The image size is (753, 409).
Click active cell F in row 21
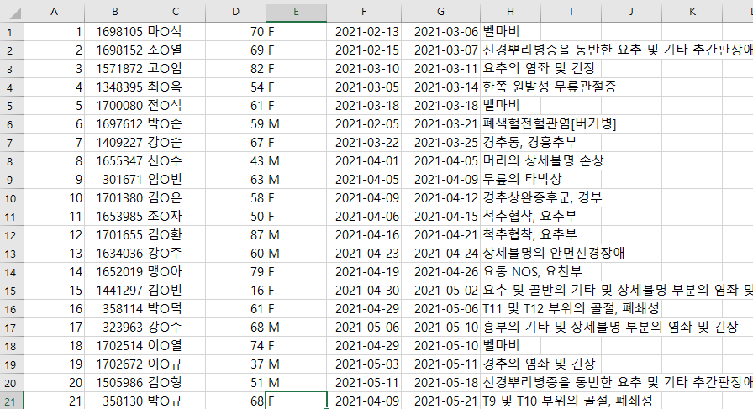point(296,401)
